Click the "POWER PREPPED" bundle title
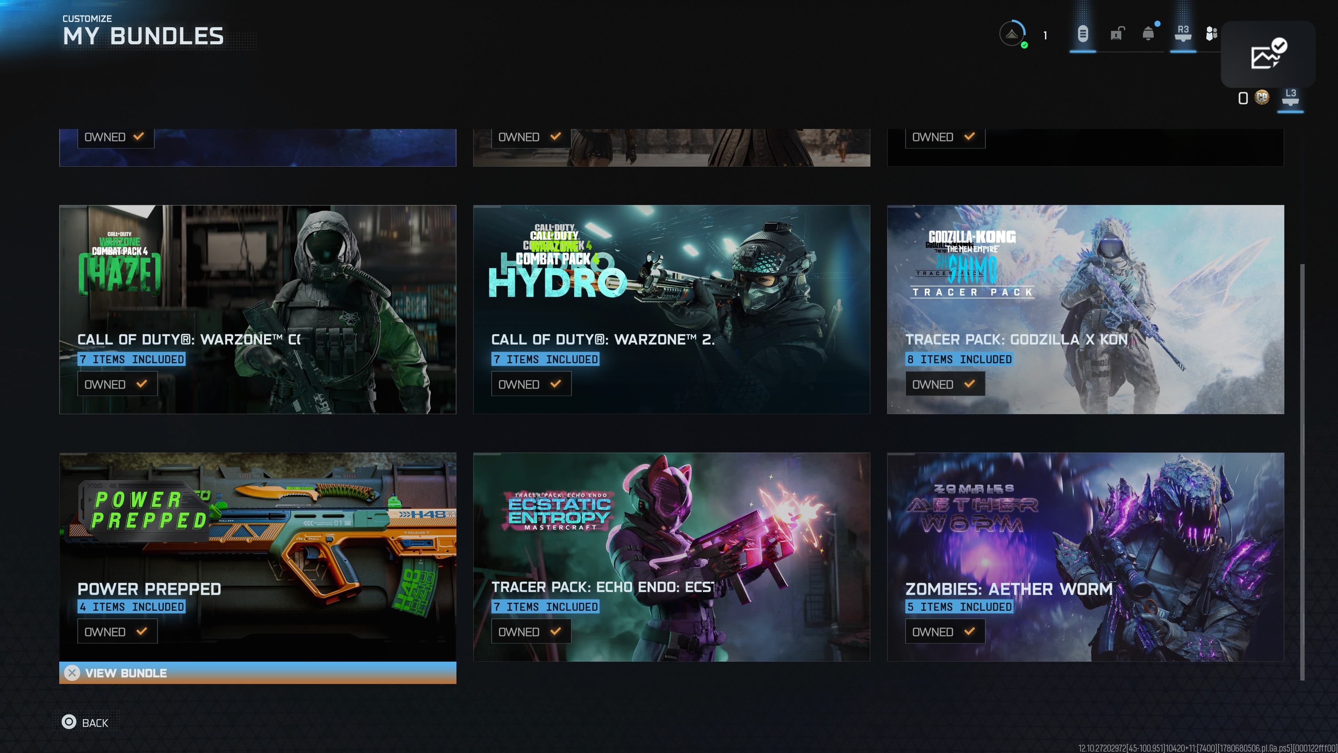This screenshot has width=1338, height=753. point(149,589)
